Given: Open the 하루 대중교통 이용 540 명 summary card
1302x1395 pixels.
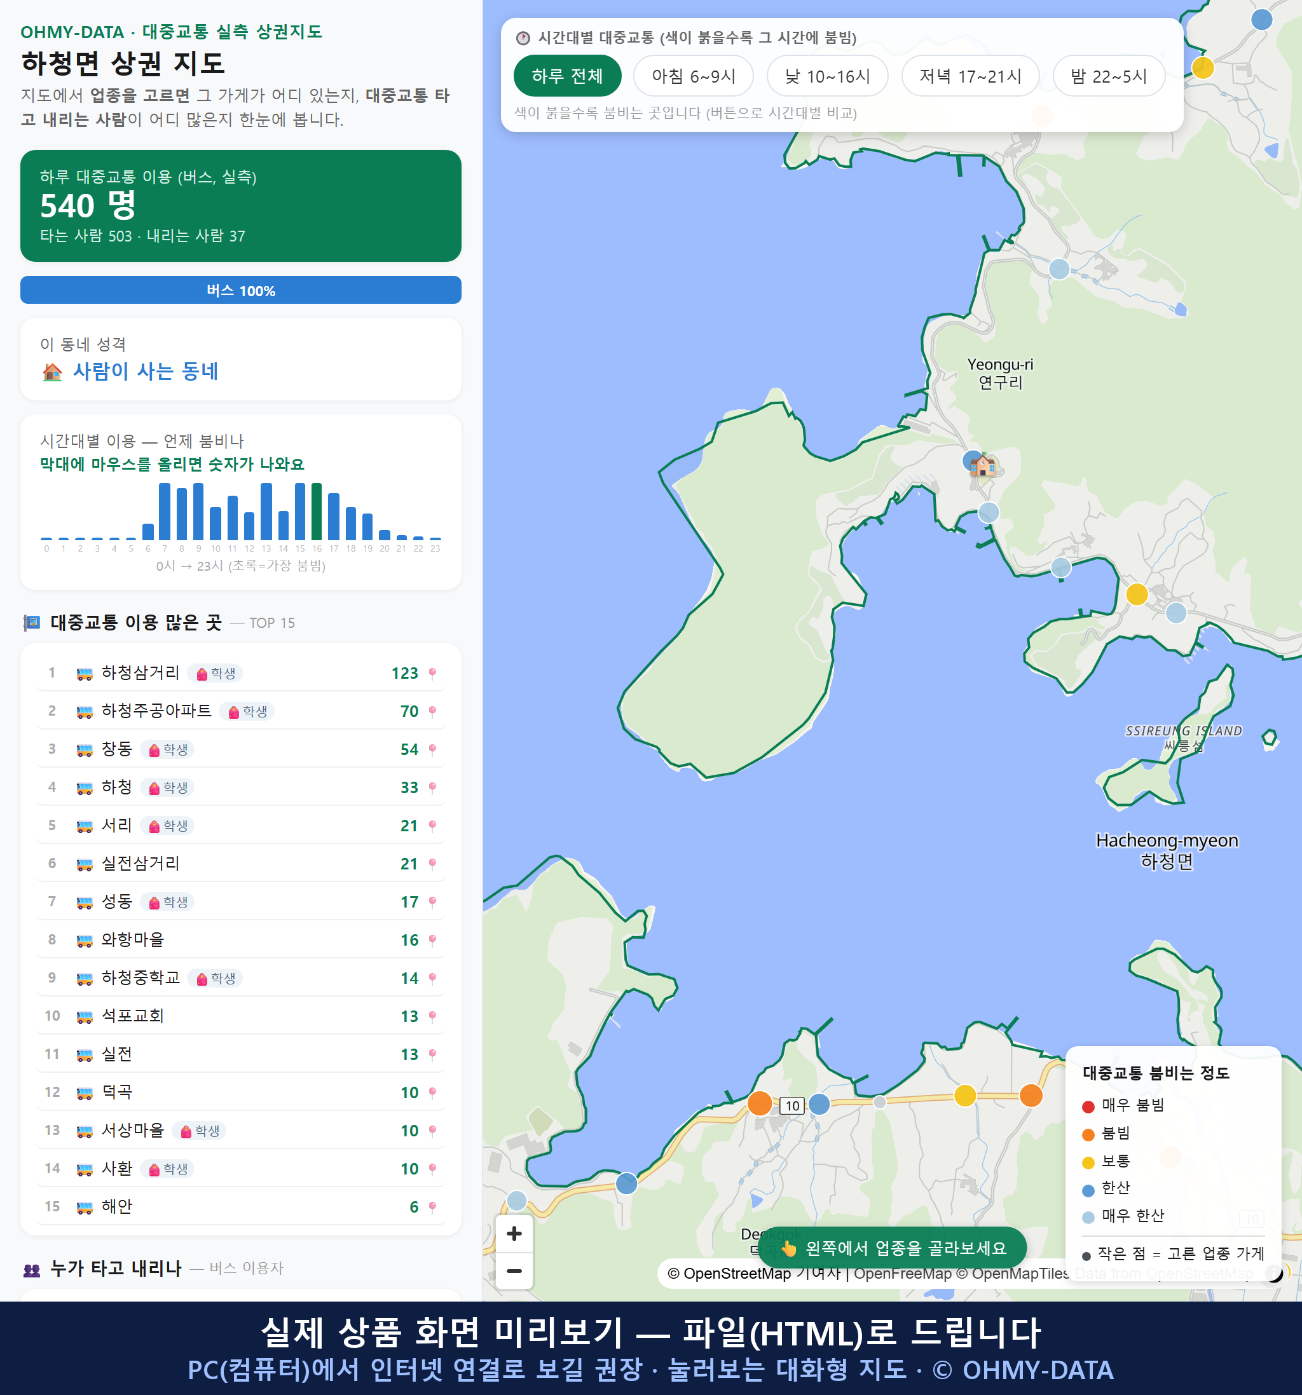Looking at the screenshot, I should (241, 206).
